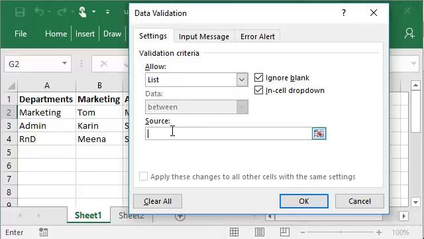
Task: Switch to Normal view icon
Action: point(234,232)
